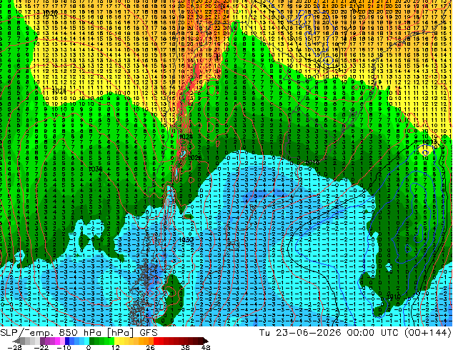Click the 1020 isobar label near the top left
This screenshot has width=453, height=350.
pyautogui.click(x=50, y=13)
